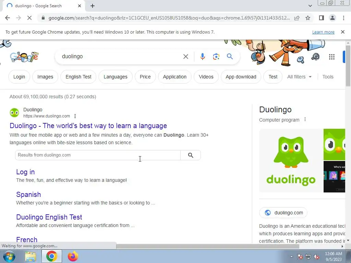Click the share page icon in address bar
351x263 pixels.
[x=297, y=18]
